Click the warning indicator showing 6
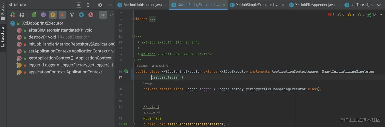 click(x=341, y=15)
